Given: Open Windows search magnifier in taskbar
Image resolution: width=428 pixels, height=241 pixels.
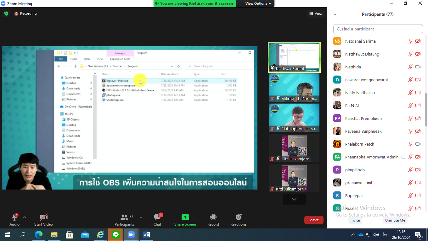Looking at the screenshot, I should [x=23, y=235].
